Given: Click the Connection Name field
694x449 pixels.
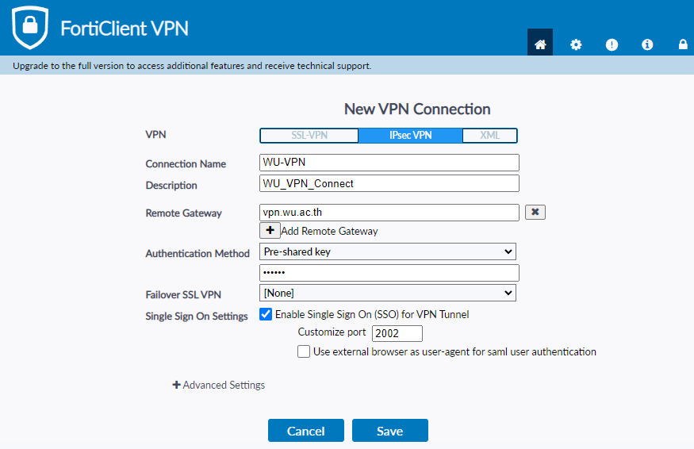Looking at the screenshot, I should pyautogui.click(x=389, y=163).
